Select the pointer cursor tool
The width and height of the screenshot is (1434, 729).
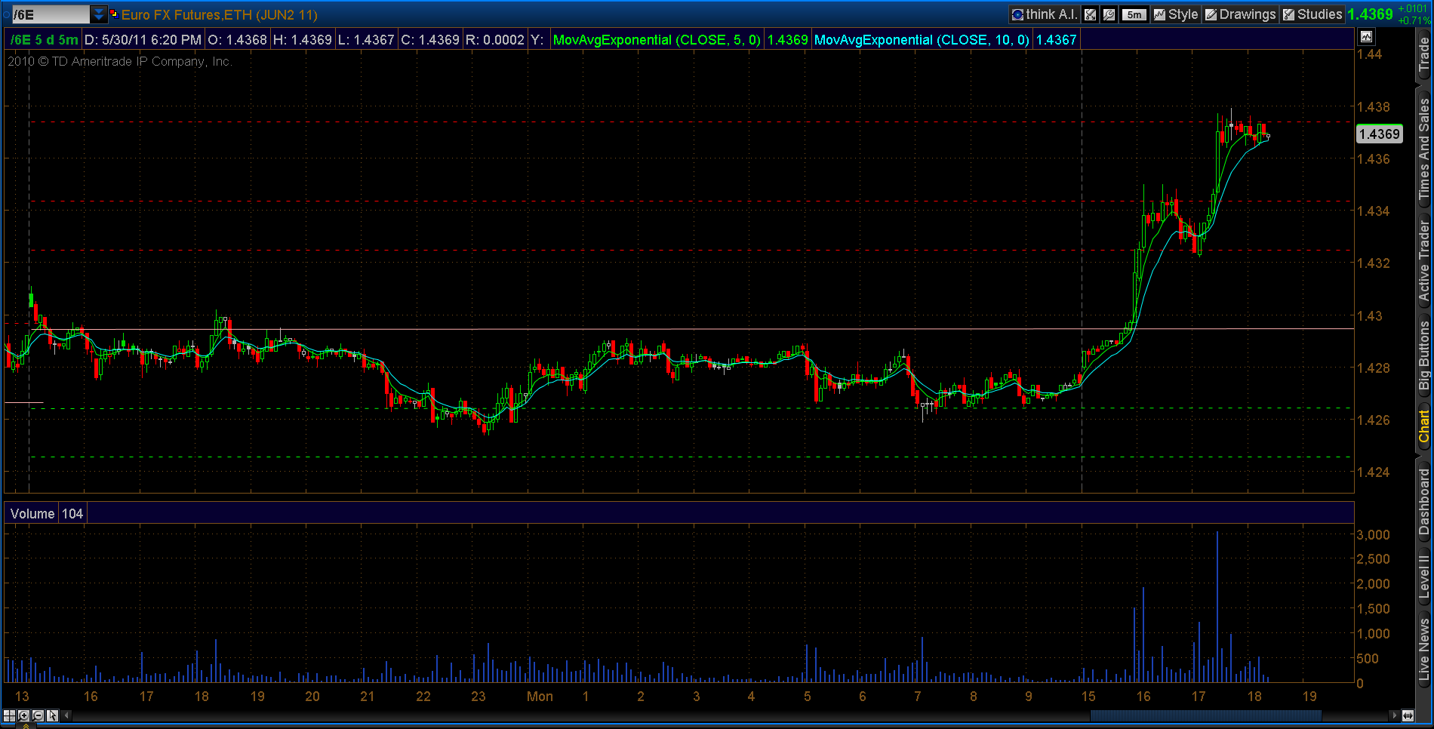(52, 715)
